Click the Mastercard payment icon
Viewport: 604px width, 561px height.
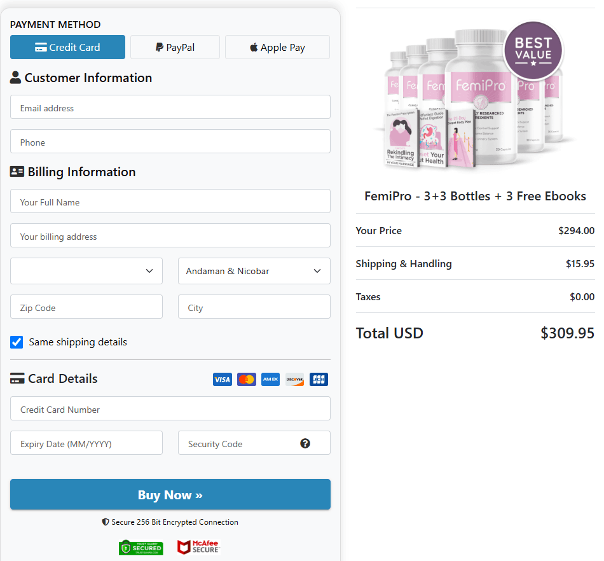click(246, 379)
